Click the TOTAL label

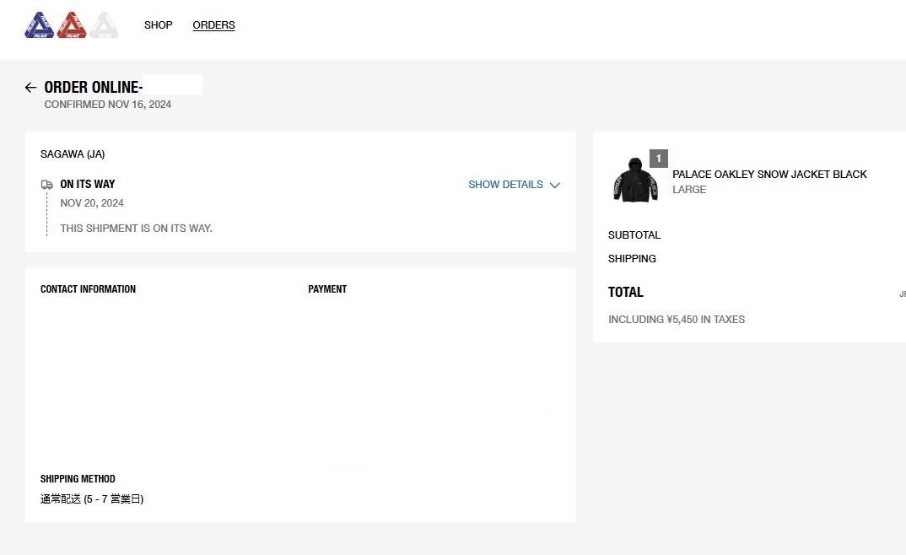(626, 292)
